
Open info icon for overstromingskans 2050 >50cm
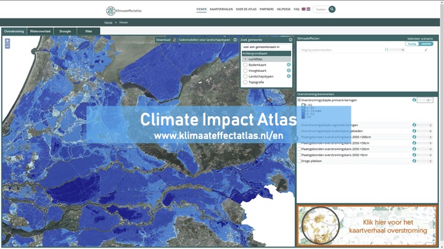(x=414, y=143)
